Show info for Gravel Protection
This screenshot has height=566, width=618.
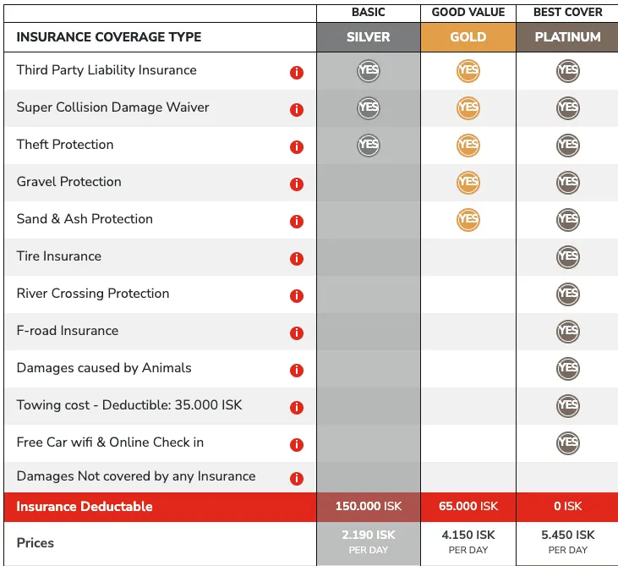tap(297, 184)
